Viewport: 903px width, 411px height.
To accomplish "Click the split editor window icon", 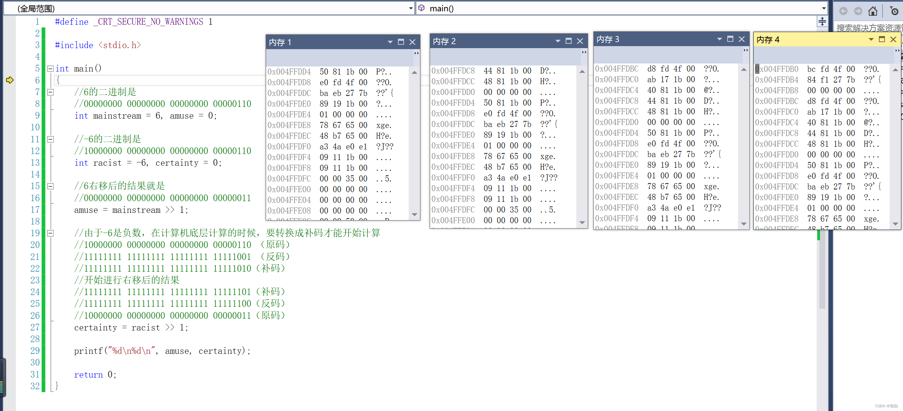I will 822,21.
